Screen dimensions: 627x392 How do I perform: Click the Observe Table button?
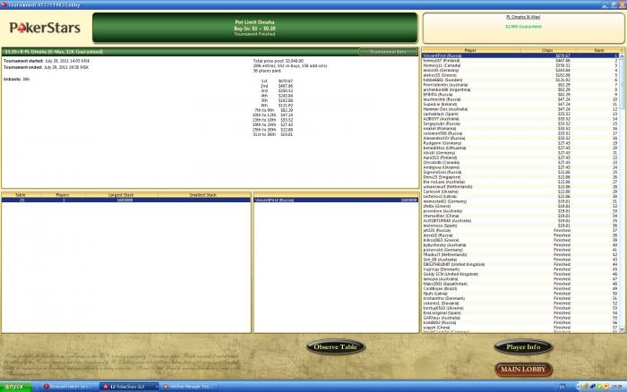336,347
